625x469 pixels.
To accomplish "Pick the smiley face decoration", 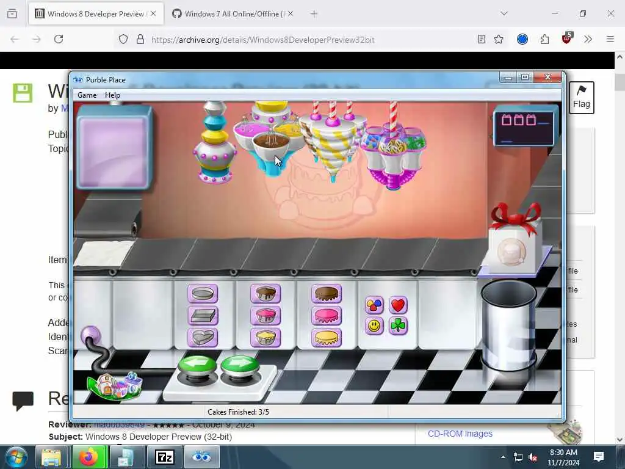I will (374, 326).
